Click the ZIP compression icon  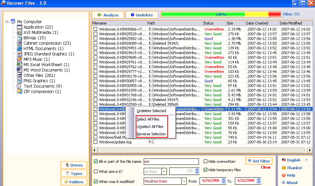(20, 91)
